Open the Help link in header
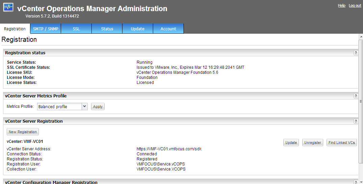The height and width of the screenshot is (184, 363). click(341, 6)
